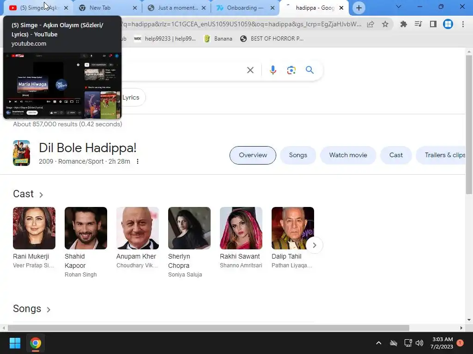Submit search with magnifier icon
Screen dimensions: 473x354
(x=309, y=70)
